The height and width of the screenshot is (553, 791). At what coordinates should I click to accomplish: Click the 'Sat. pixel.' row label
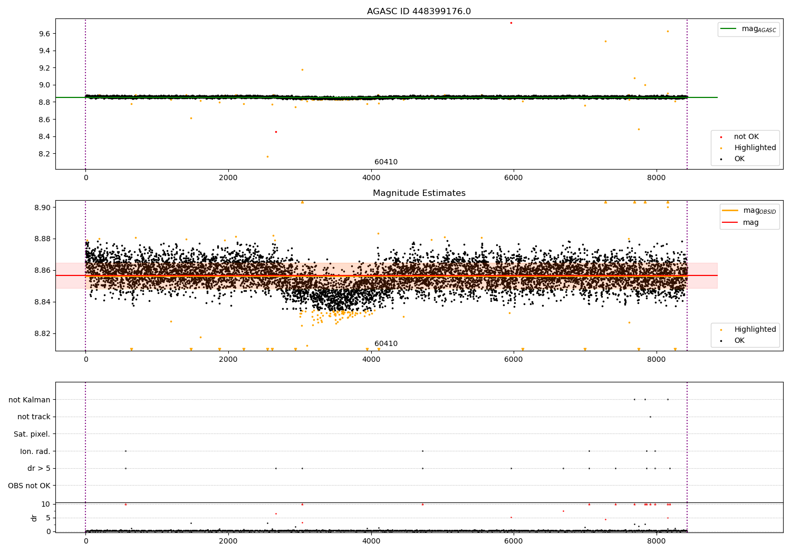[x=32, y=434]
